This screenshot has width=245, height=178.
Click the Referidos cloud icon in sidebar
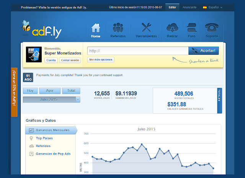click(x=31, y=146)
